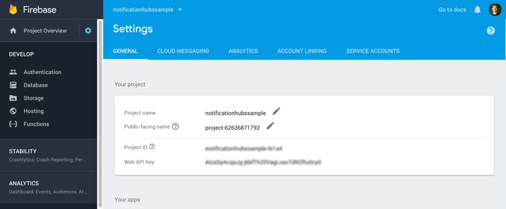Click the Firebase flame logo
The width and height of the screenshot is (506, 209).
click(13, 9)
